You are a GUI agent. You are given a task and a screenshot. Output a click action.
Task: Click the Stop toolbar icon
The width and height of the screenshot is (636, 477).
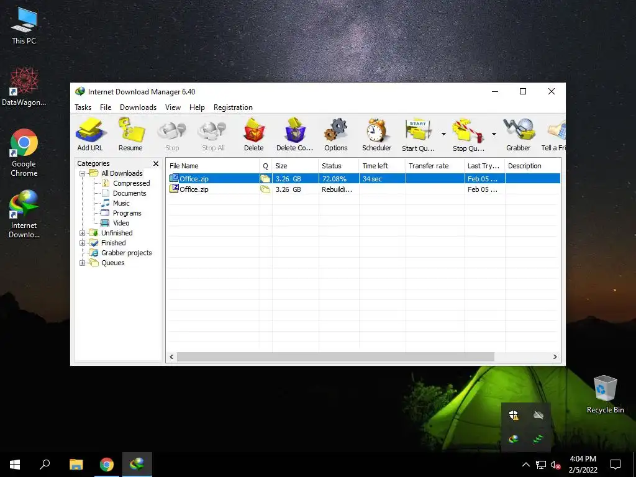[172, 134]
